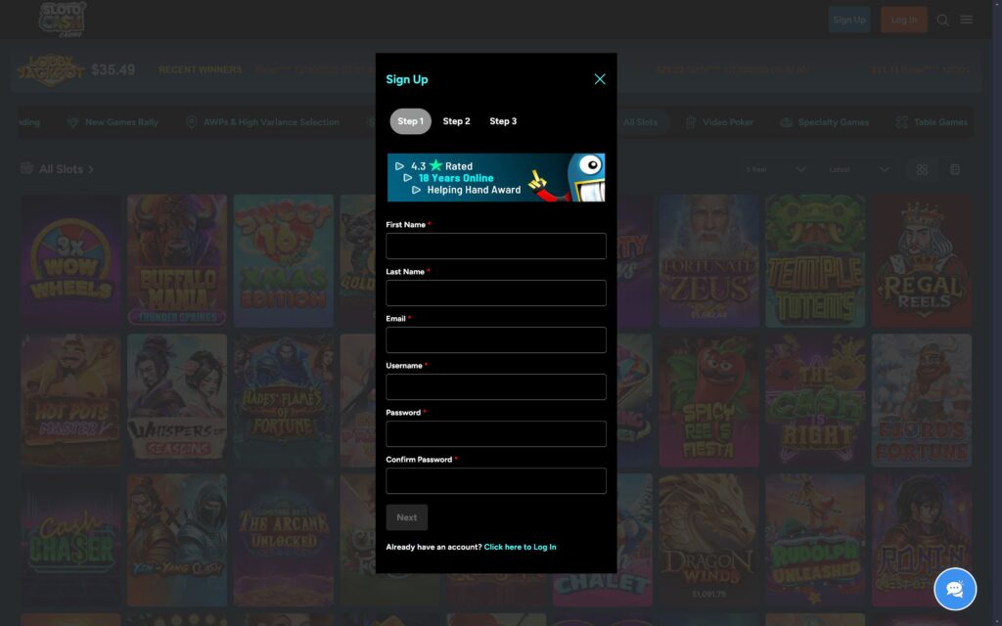The height and width of the screenshot is (626, 1002).
Task: Select the Table Games category icon
Action: (x=901, y=121)
